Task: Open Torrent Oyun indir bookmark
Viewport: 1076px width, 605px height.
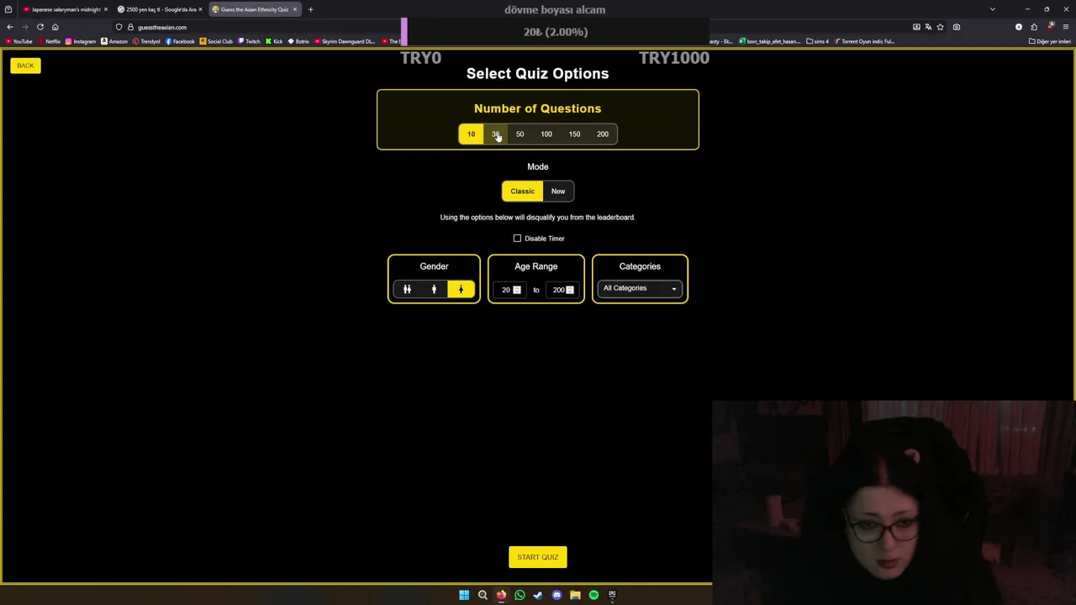Action: tap(864, 41)
